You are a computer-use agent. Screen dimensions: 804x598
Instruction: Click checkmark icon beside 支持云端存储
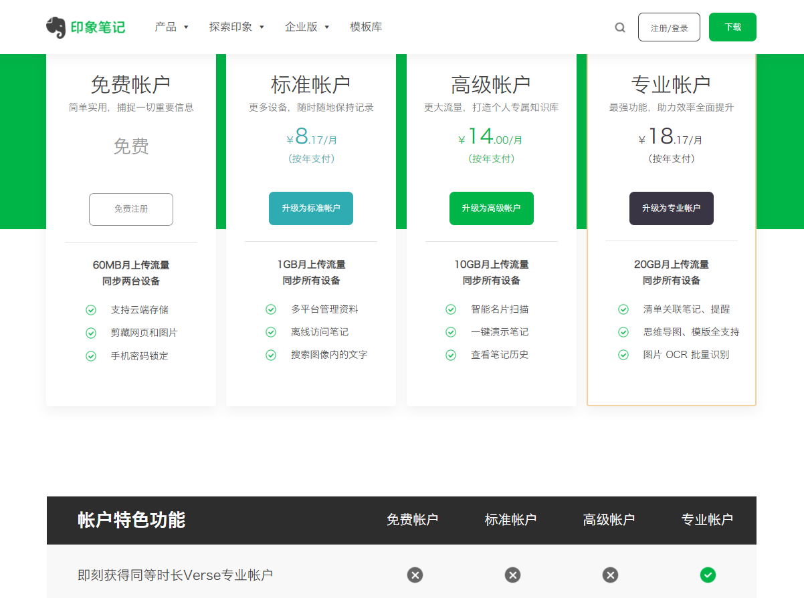coord(91,310)
